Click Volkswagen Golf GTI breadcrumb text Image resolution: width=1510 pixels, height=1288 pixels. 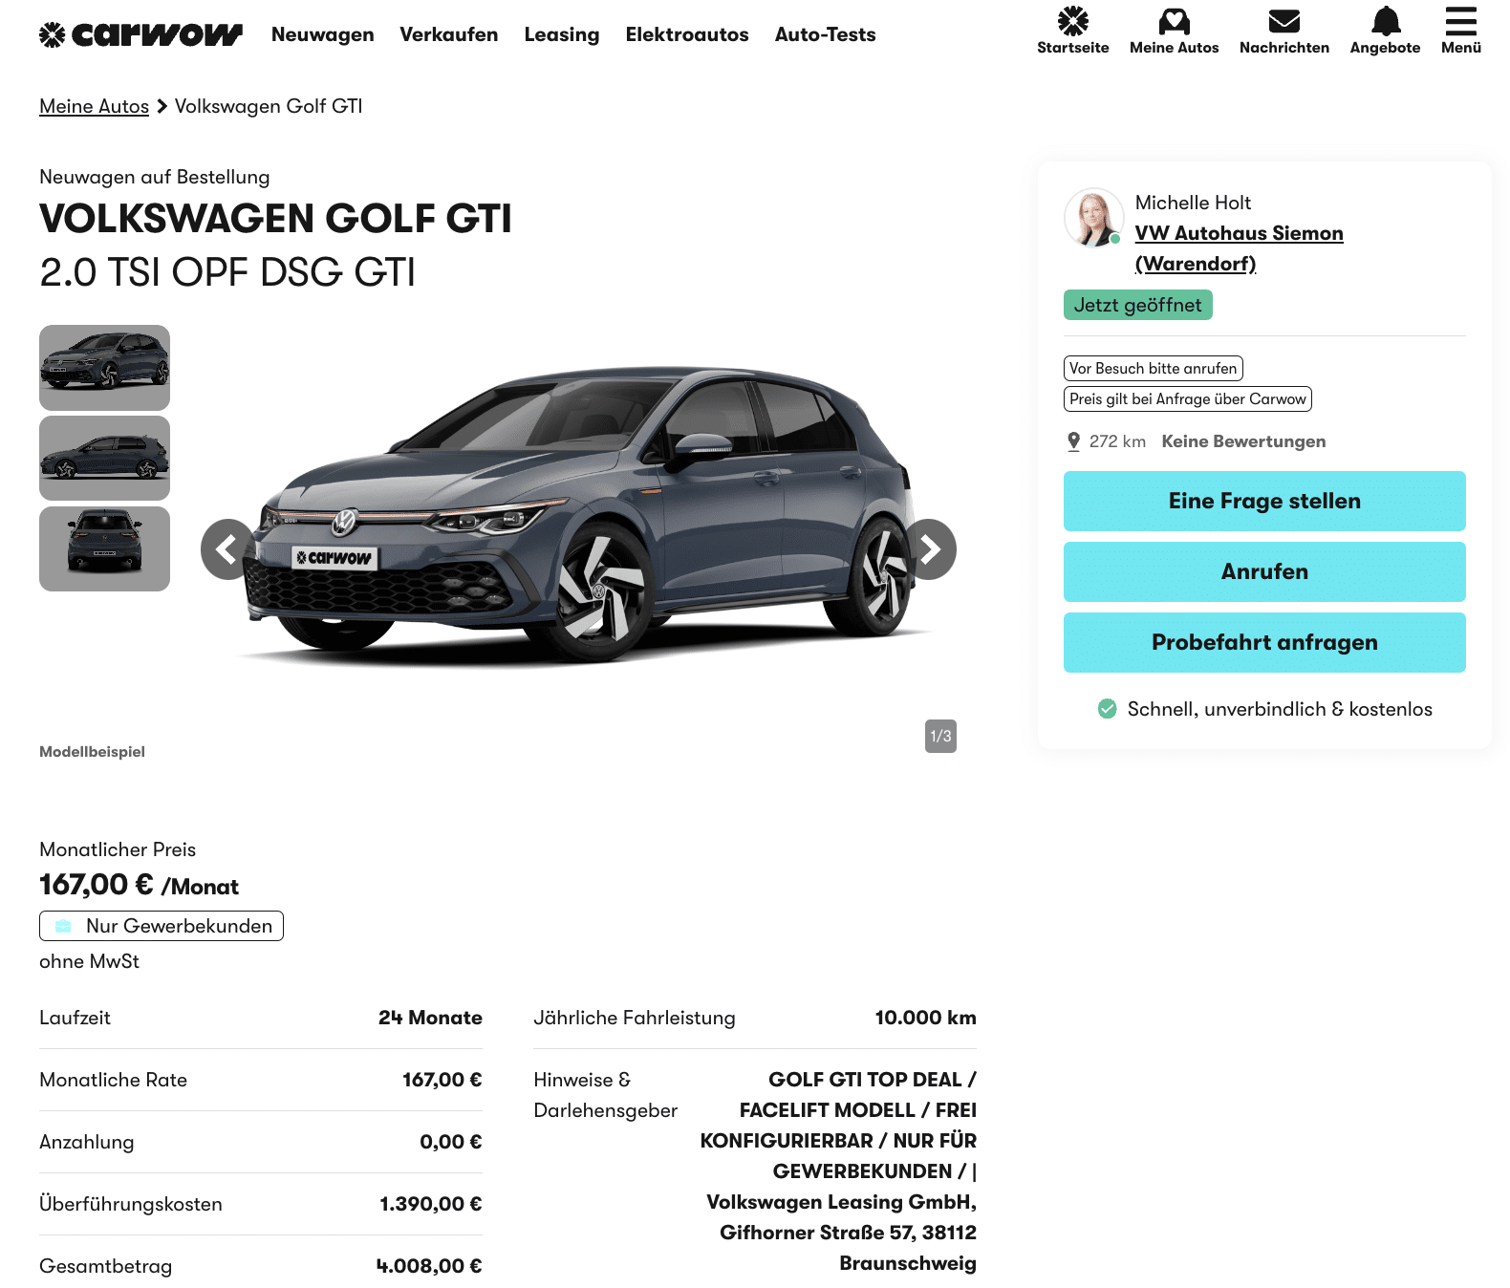coord(269,106)
